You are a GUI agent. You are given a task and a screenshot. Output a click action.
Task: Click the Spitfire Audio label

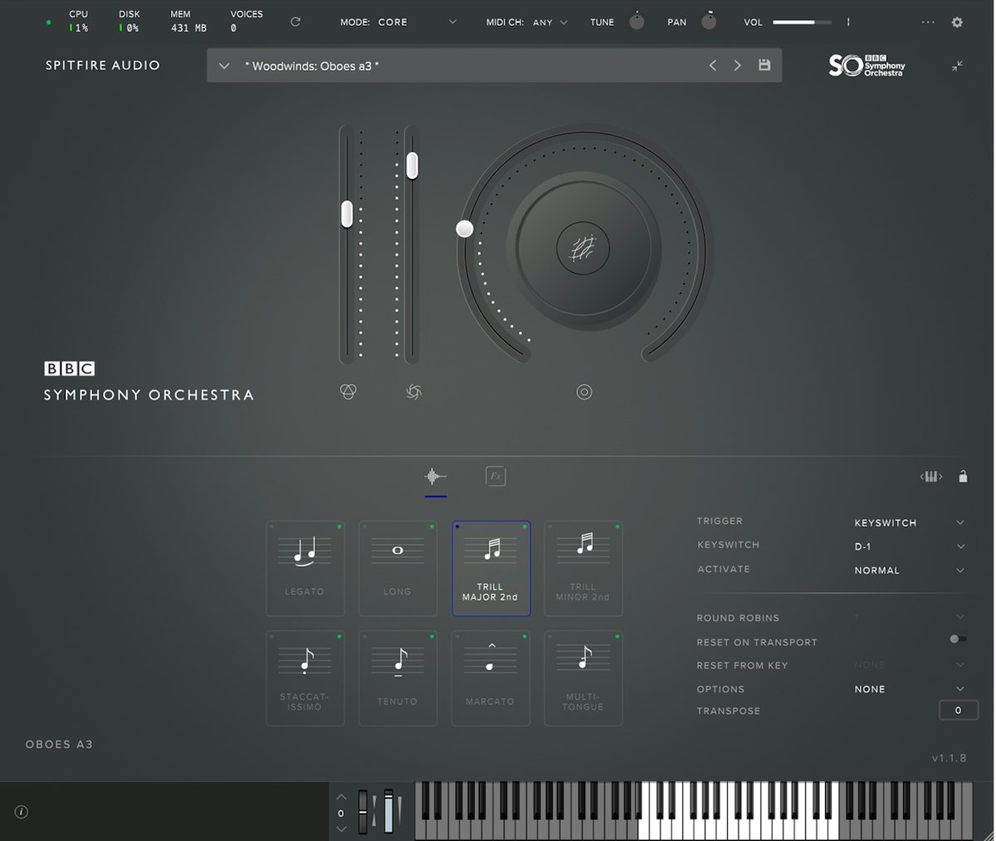103,65
